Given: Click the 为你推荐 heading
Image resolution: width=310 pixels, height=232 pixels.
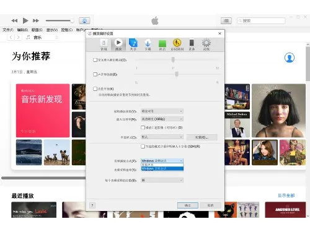Looking at the screenshot, I should point(31,56).
